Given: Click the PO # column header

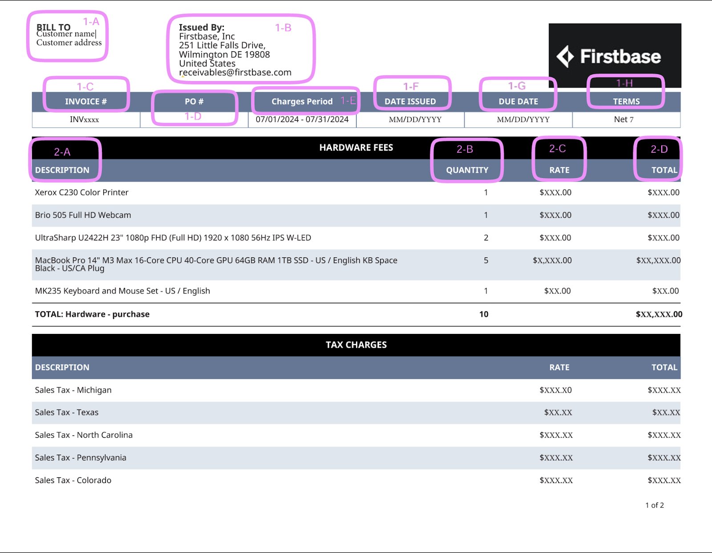Looking at the screenshot, I should [194, 102].
